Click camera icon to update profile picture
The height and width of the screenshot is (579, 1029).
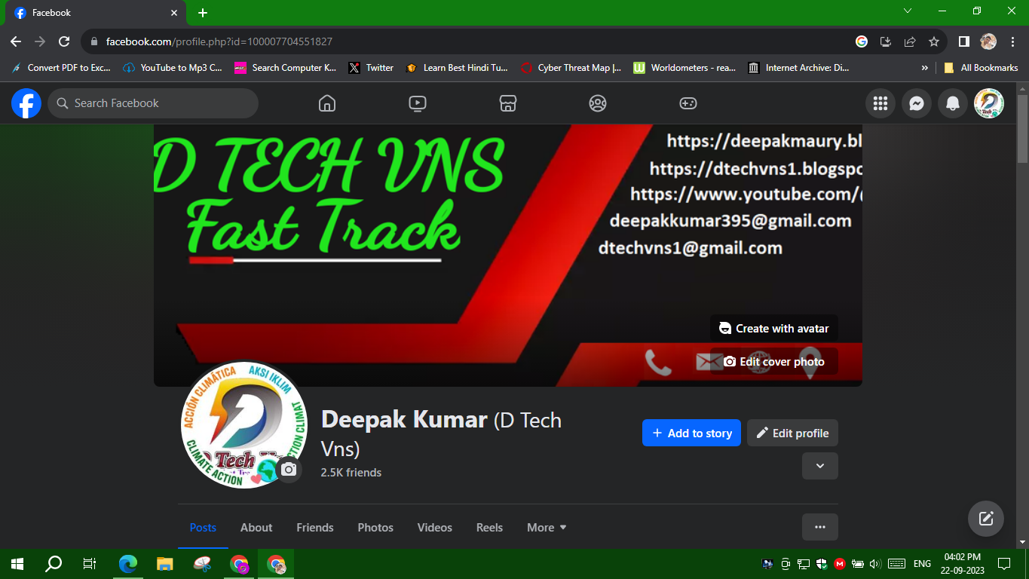(x=289, y=470)
